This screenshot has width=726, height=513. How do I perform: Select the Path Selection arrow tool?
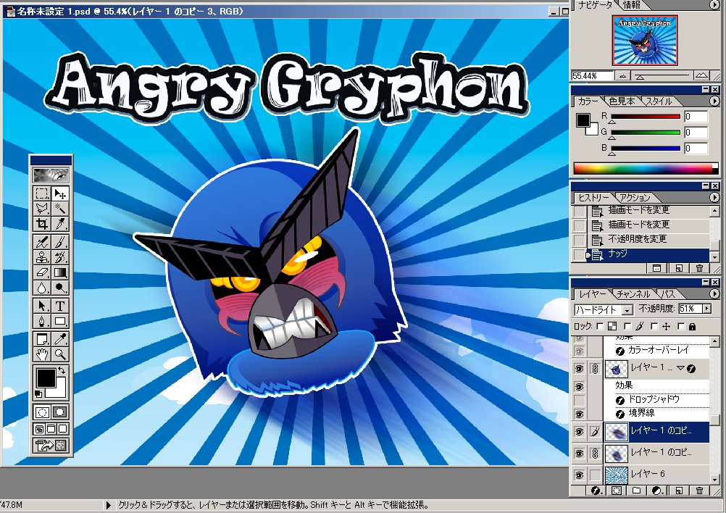click(x=42, y=306)
